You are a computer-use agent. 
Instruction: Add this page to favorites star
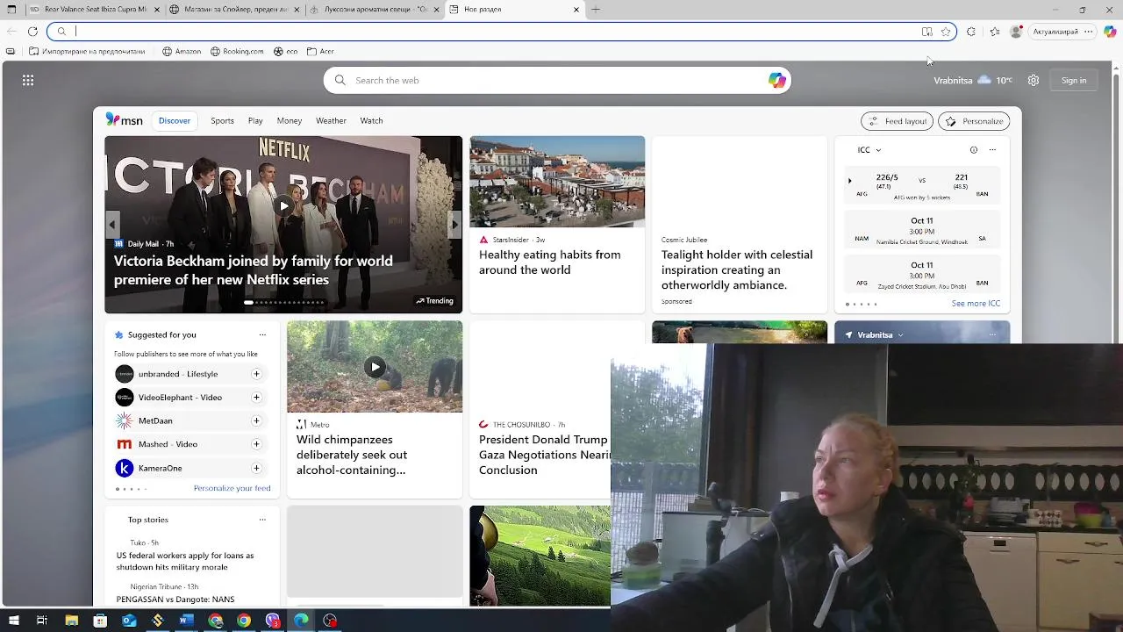pos(946,32)
